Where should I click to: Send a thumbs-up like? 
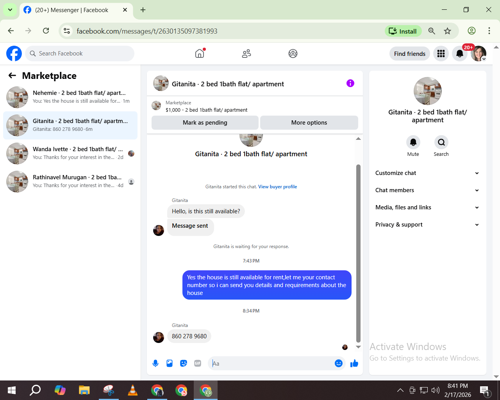pos(354,363)
